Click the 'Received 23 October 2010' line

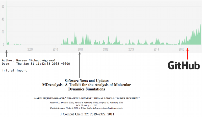click(x=86, y=103)
